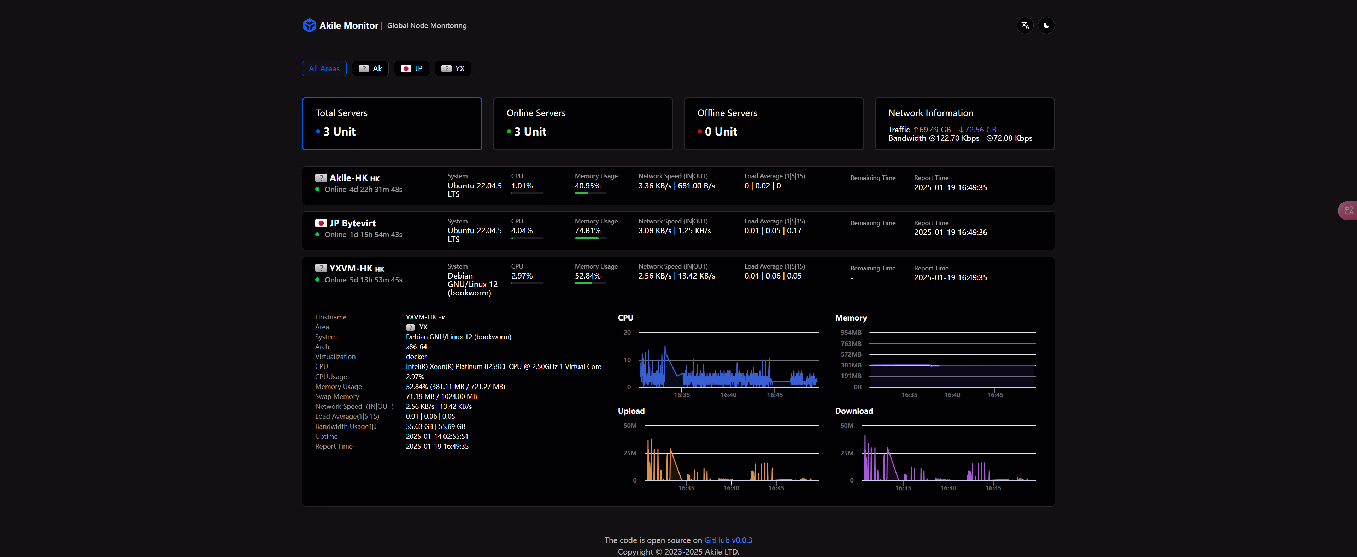Filter servers by the Ak area

coord(370,68)
